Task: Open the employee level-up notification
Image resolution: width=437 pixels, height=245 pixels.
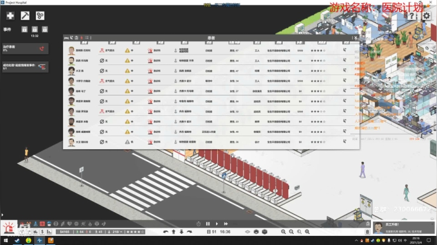Action: [x=403, y=228]
